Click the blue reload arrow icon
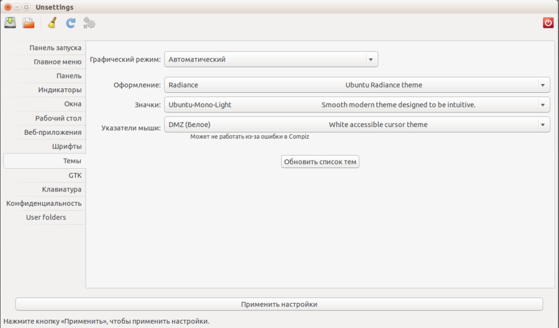This screenshot has width=559, height=328. (70, 23)
